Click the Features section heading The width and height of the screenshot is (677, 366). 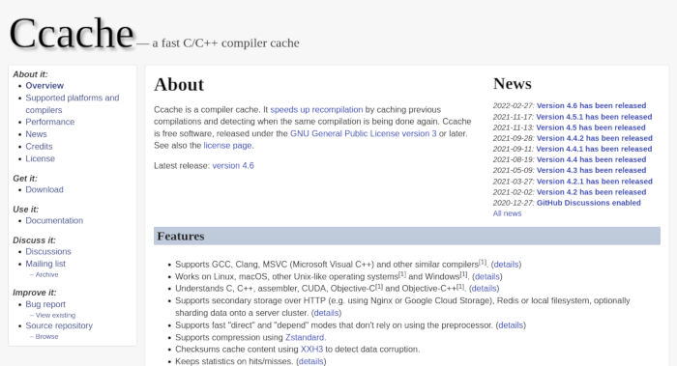point(181,237)
